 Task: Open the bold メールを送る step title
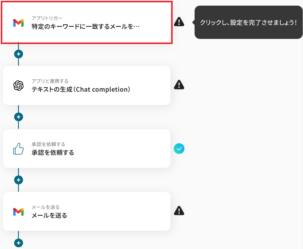(49, 216)
